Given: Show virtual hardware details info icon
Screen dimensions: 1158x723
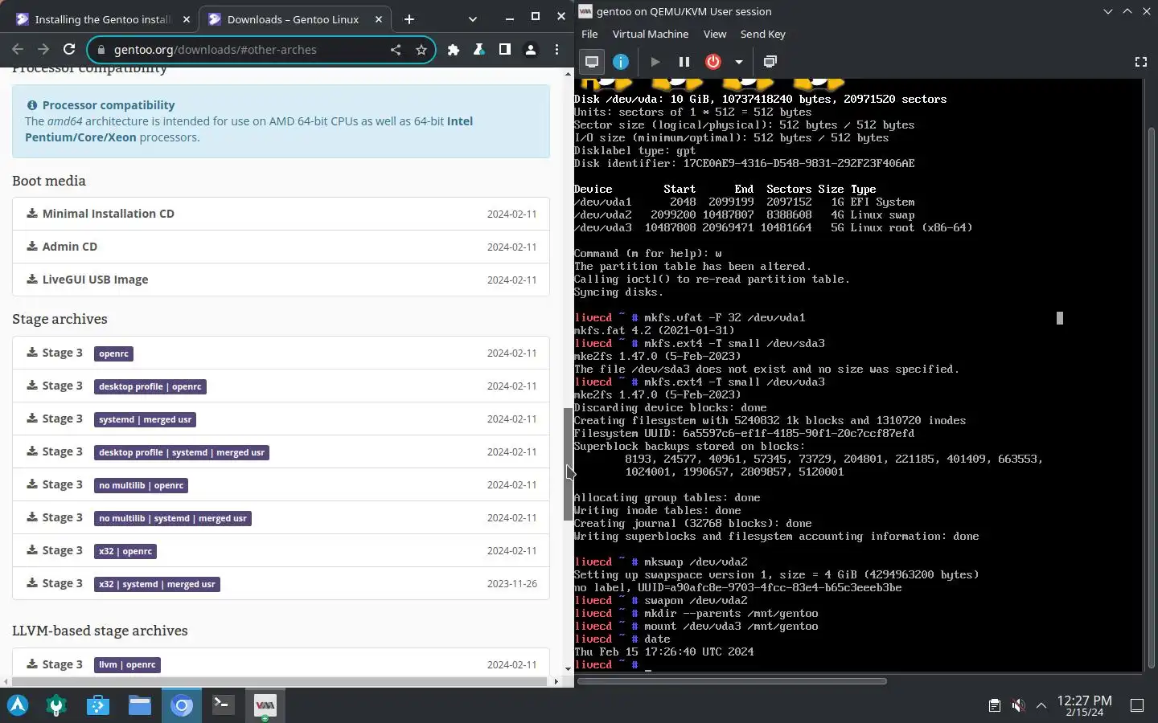Looking at the screenshot, I should click(621, 62).
